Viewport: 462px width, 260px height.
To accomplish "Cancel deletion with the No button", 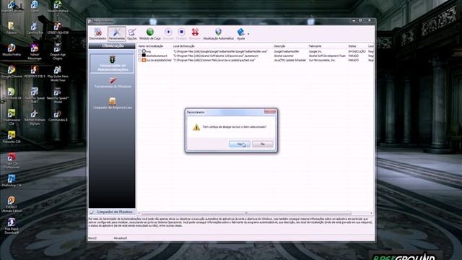I will [x=263, y=144].
